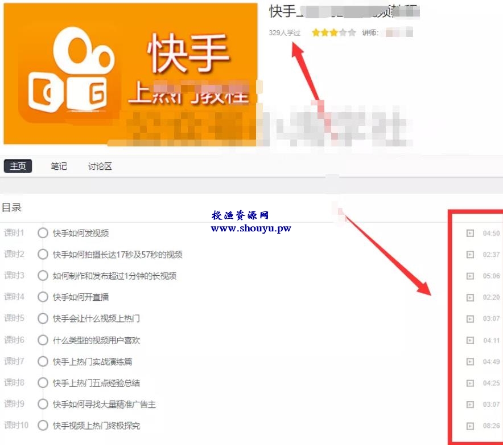This screenshot has height=445, width=503.
Task: Click the 目录 section heading
Action: click(11, 207)
